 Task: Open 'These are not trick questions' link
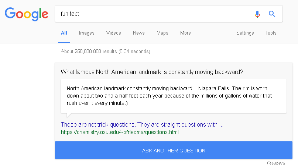(142, 124)
